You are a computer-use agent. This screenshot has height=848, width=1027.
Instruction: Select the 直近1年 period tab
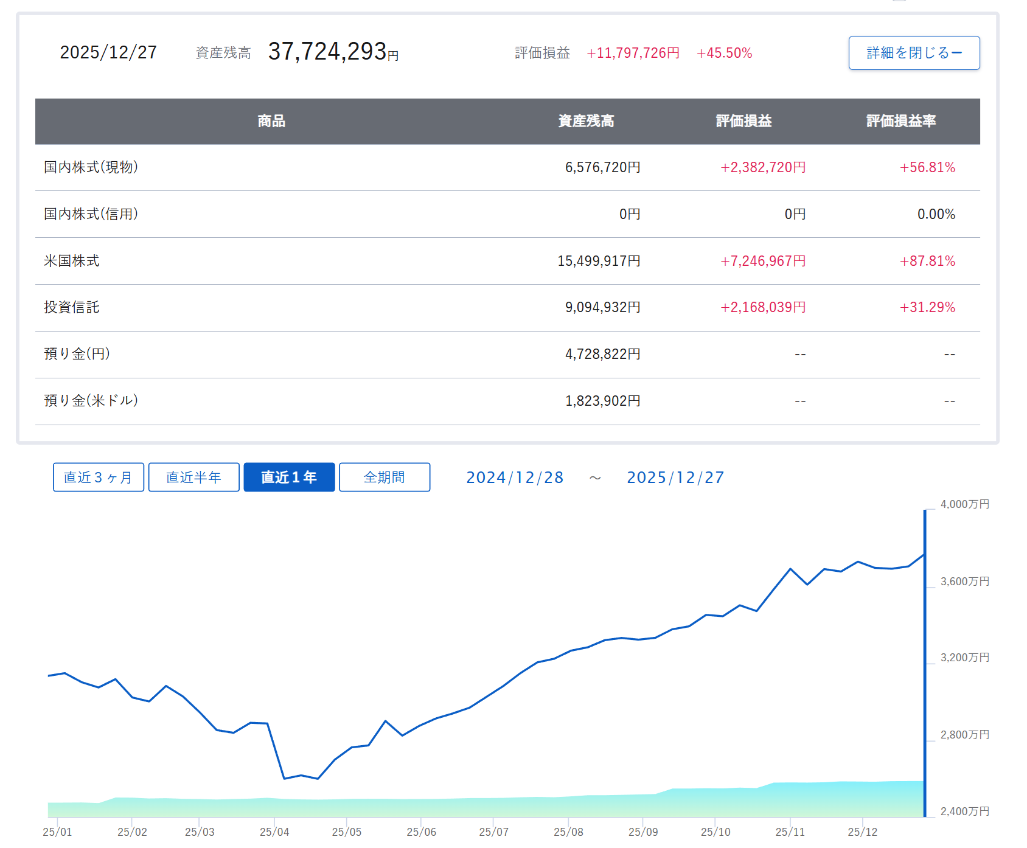(289, 478)
